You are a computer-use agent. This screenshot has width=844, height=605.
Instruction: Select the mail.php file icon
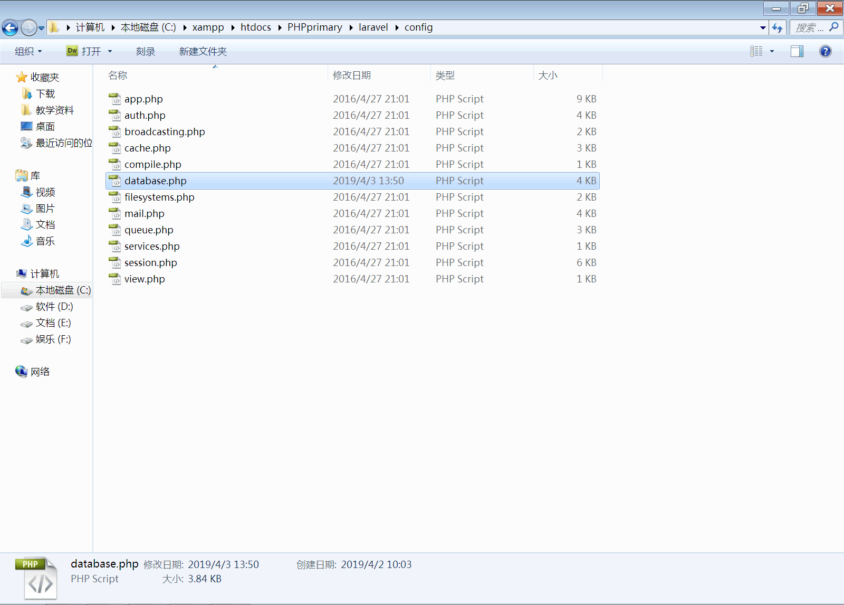tap(115, 214)
